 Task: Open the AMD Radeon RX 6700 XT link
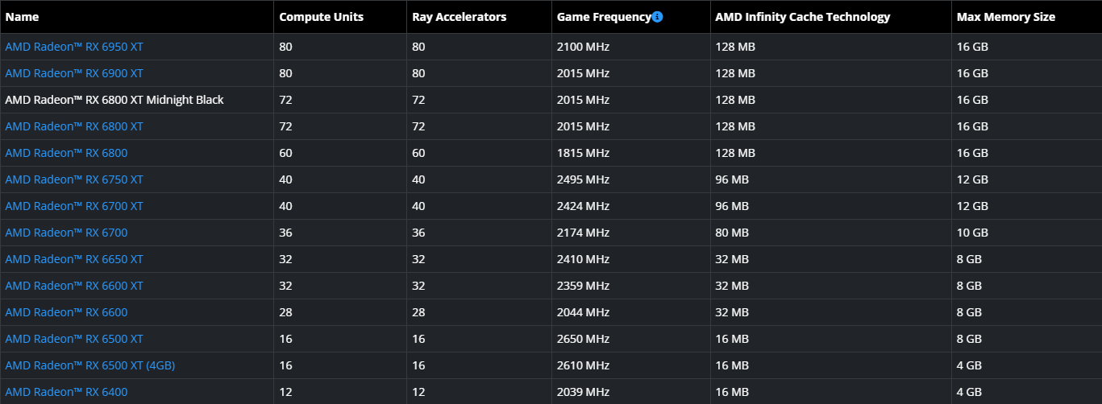[x=74, y=206]
